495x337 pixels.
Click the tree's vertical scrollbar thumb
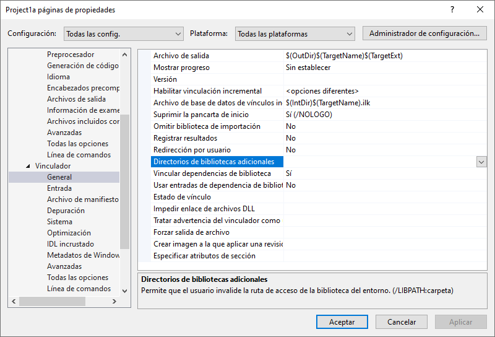pos(124,182)
